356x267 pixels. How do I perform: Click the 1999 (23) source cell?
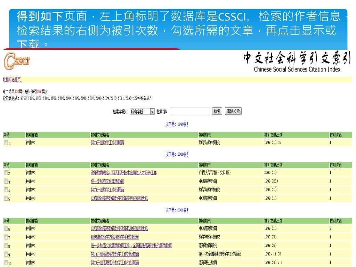point(271,181)
